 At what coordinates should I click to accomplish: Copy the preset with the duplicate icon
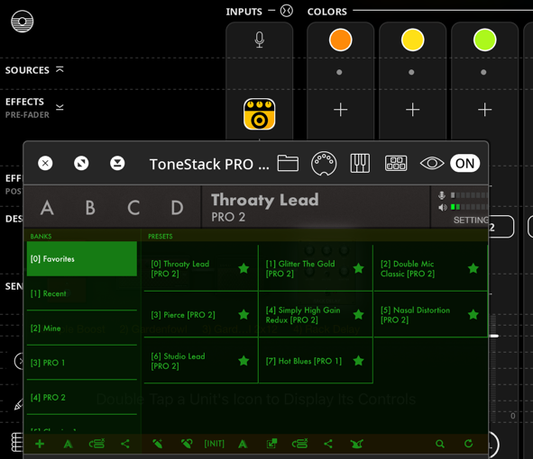pos(271,444)
